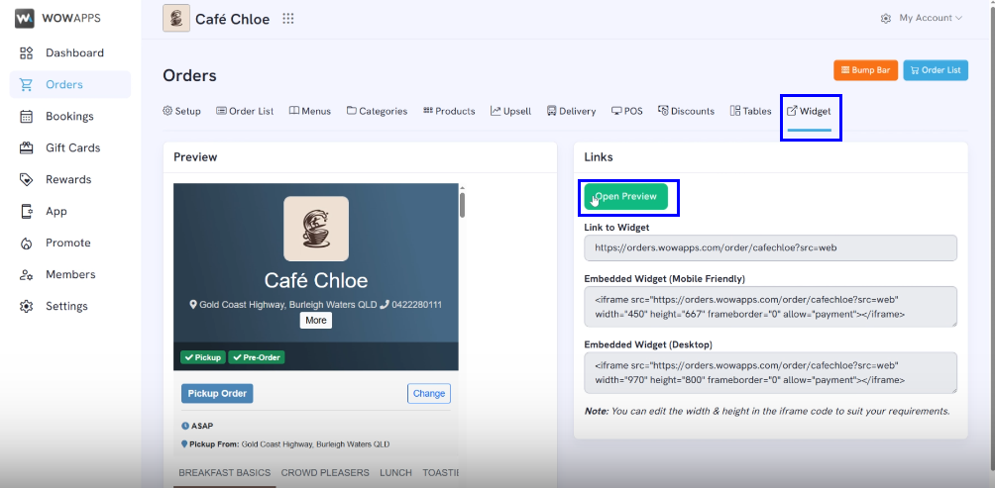Click the Bookings calendar icon
995x488 pixels.
coord(26,116)
